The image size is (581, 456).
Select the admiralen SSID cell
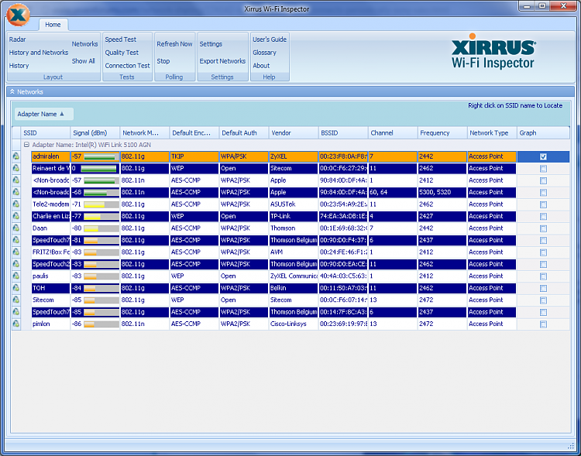click(51, 156)
